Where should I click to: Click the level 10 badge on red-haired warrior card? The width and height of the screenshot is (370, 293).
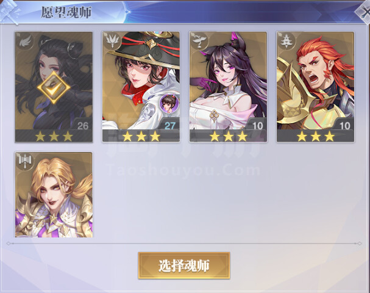[x=344, y=126]
